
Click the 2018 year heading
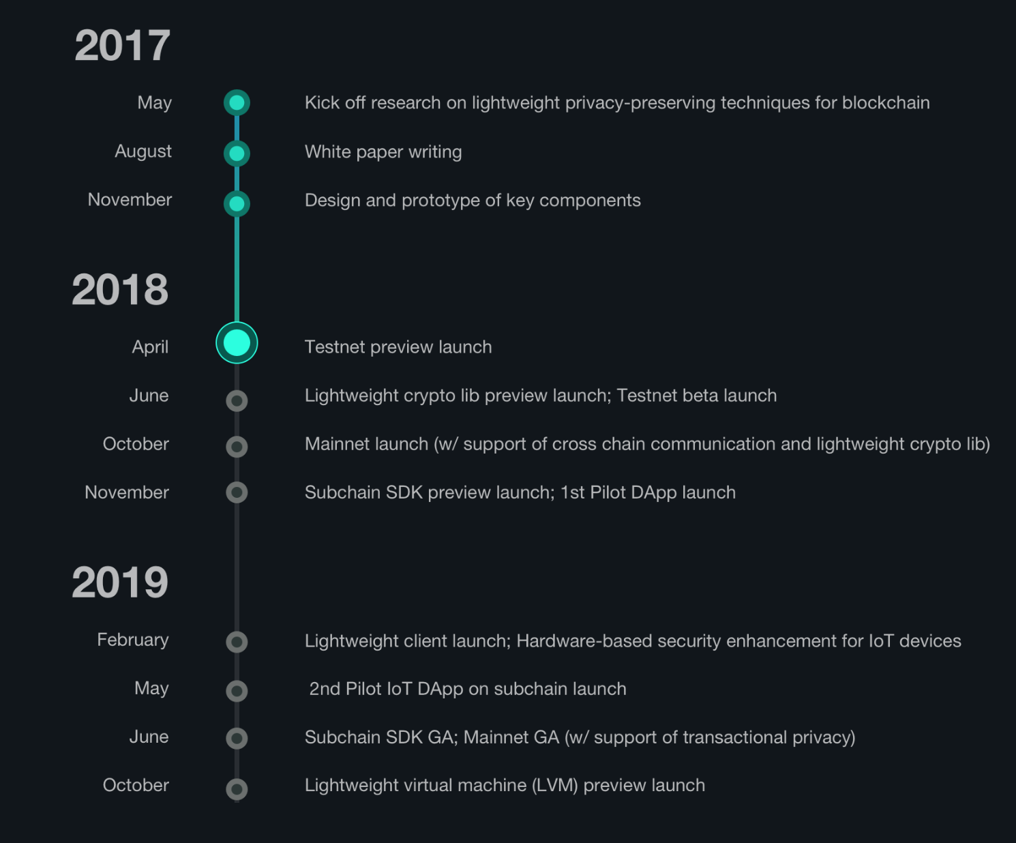[x=120, y=289]
